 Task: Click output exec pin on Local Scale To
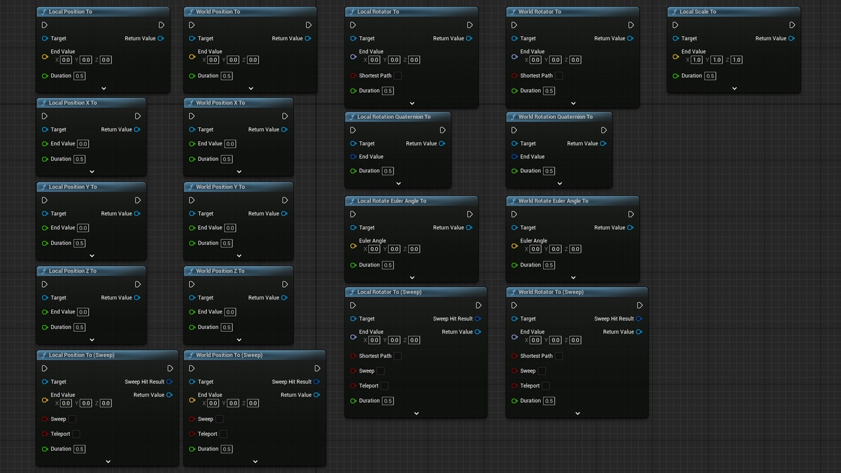point(792,25)
